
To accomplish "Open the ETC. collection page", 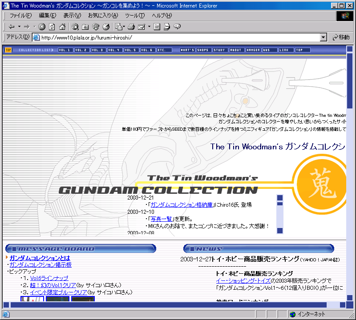I will 164,50.
